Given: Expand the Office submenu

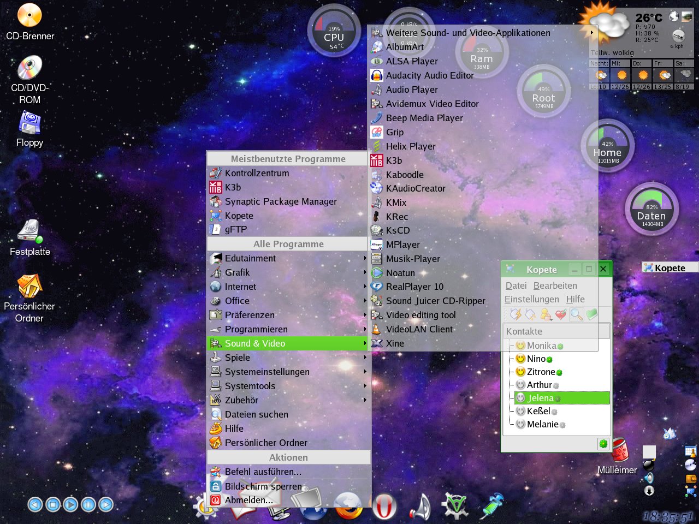Looking at the screenshot, I should [x=288, y=301].
